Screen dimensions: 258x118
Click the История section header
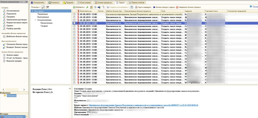[x=14, y=114]
